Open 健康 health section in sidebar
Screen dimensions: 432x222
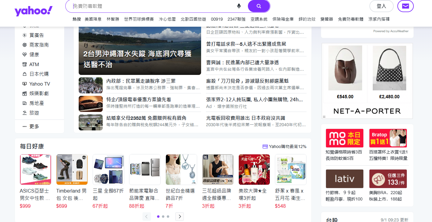coord(34,55)
